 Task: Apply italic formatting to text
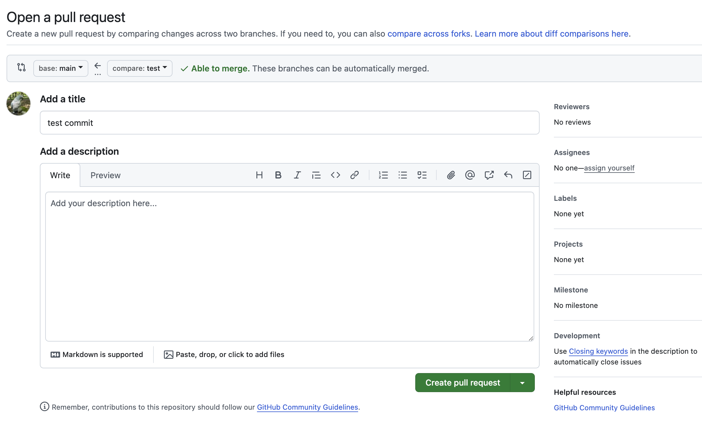coord(297,175)
